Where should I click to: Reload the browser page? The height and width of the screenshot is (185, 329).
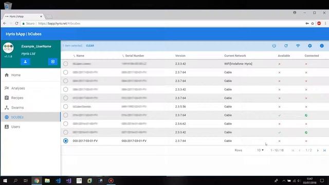[16, 23]
